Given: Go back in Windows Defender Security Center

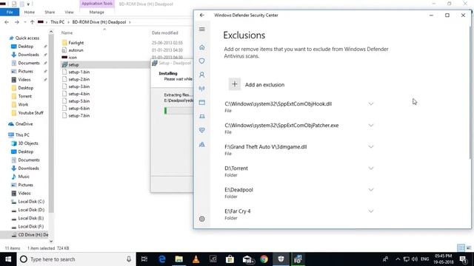Looking at the screenshot, I should [x=202, y=15].
